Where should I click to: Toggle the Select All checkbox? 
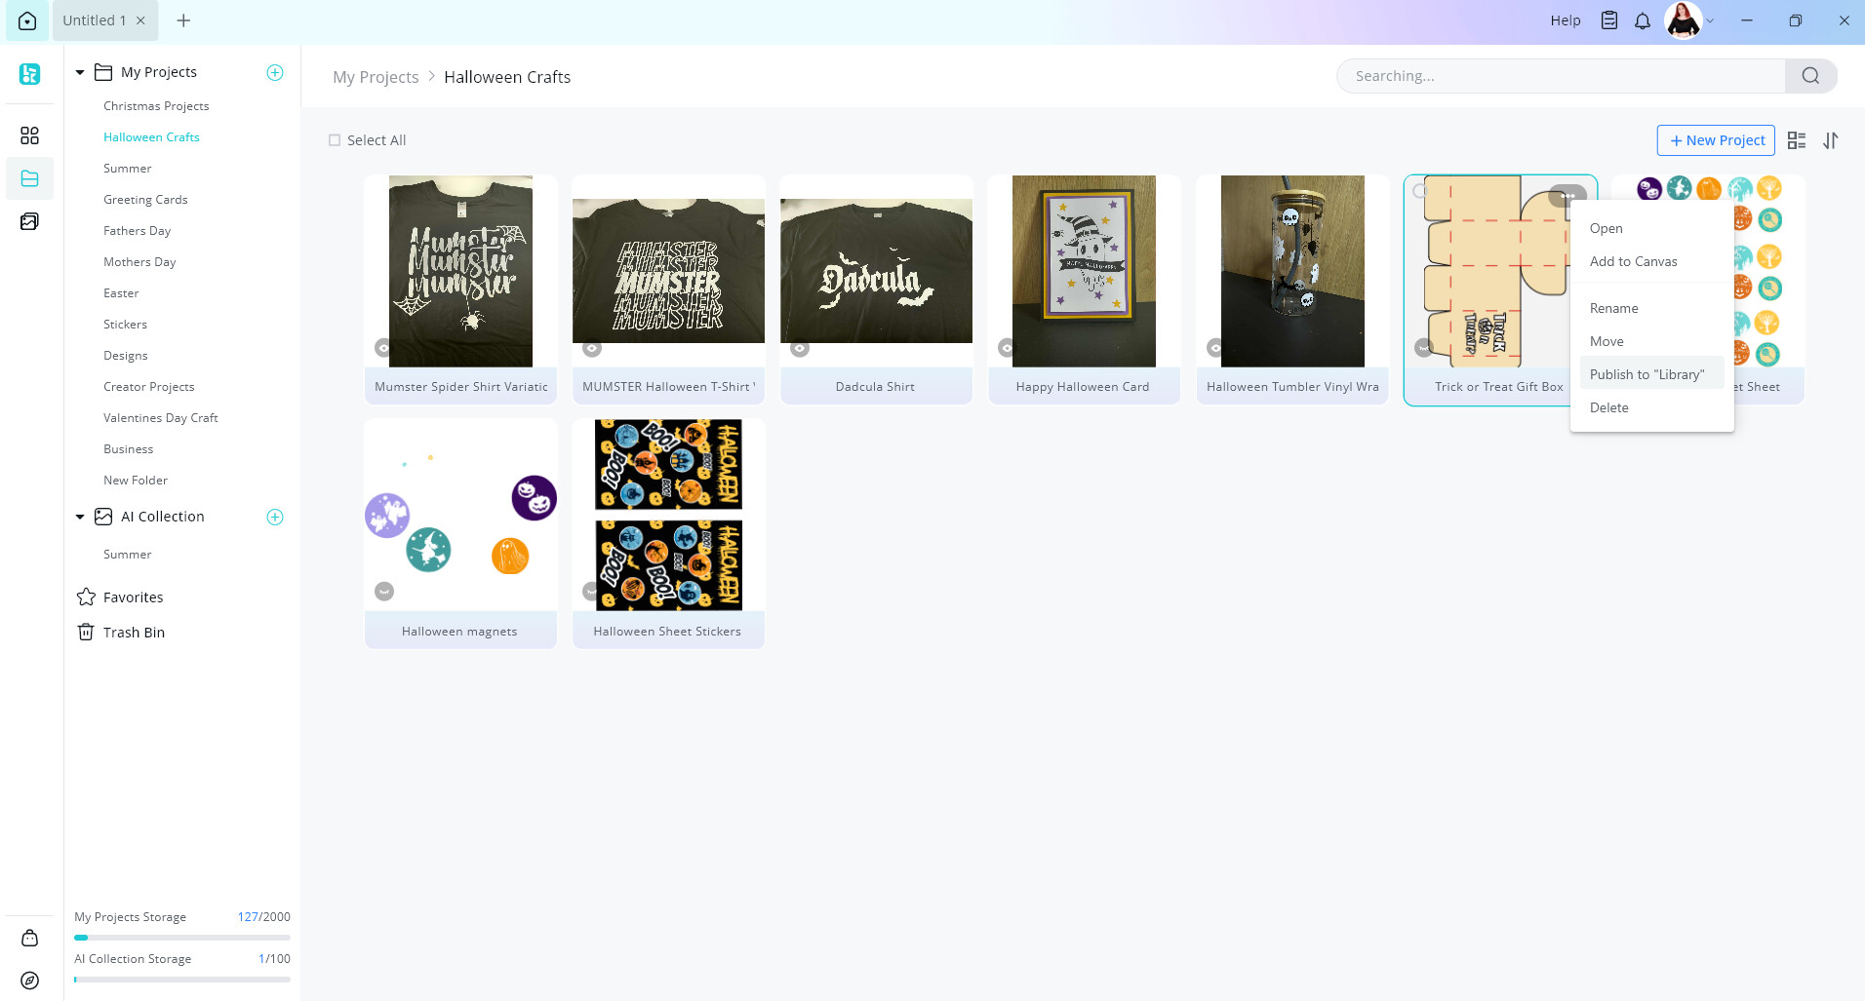(x=335, y=140)
